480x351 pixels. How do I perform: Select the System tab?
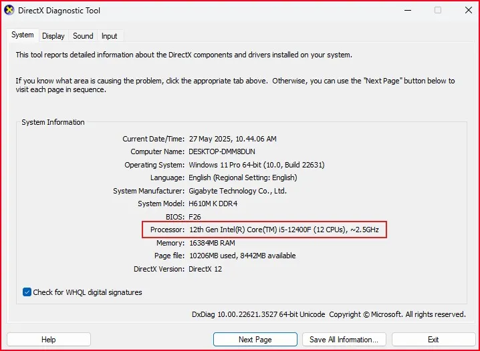[x=23, y=35]
